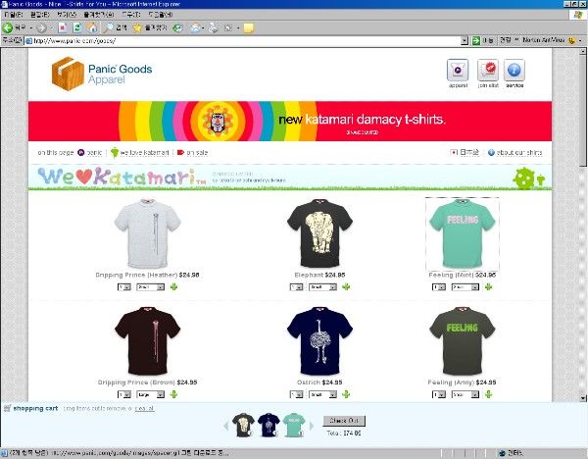Image resolution: width=588 pixels, height=459 pixels.
Task: Click the cart's right scroll arrow
Action: 312,426
